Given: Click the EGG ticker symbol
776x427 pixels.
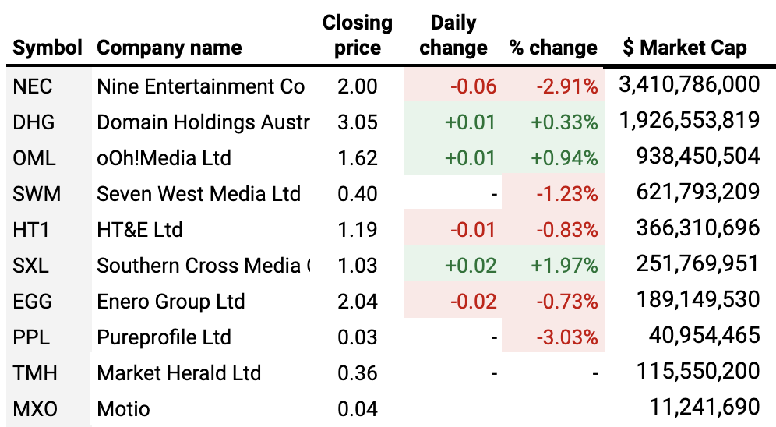Looking at the screenshot, I should [x=33, y=302].
